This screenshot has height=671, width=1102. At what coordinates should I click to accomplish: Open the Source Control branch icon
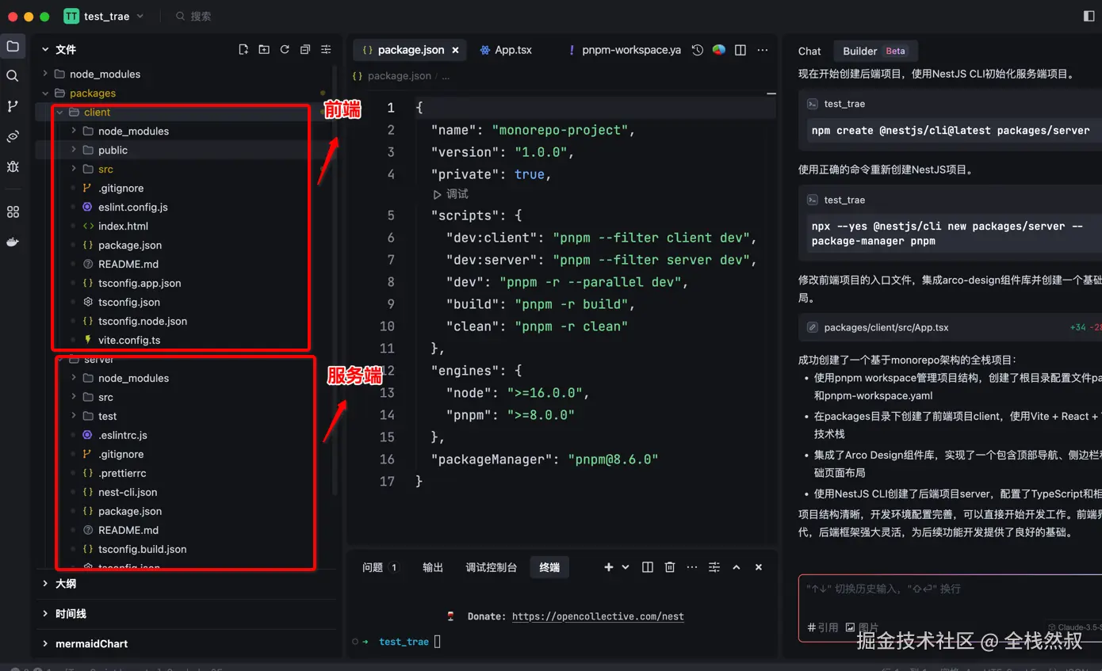coord(13,106)
